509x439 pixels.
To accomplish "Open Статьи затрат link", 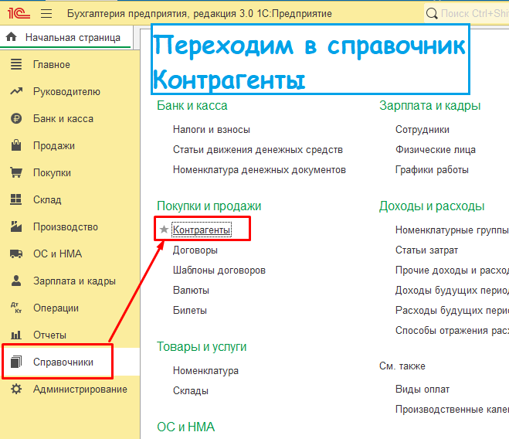I will (x=426, y=250).
